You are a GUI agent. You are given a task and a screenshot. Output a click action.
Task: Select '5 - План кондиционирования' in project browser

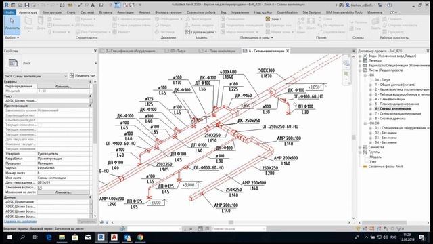[x=397, y=104]
